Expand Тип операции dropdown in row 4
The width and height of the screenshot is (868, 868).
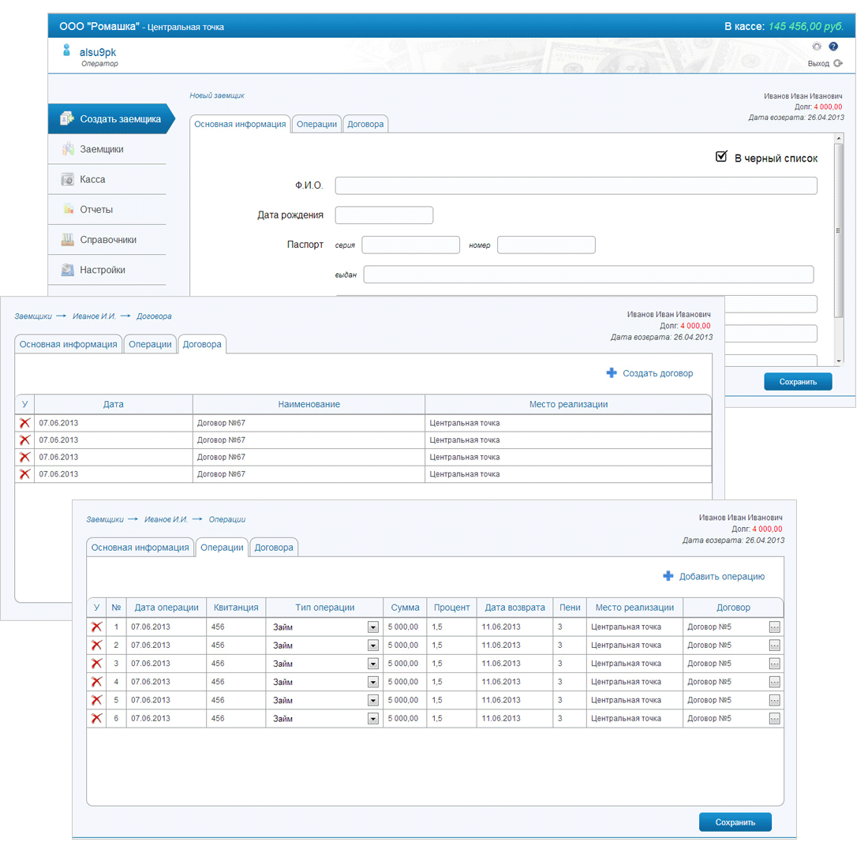point(372,682)
